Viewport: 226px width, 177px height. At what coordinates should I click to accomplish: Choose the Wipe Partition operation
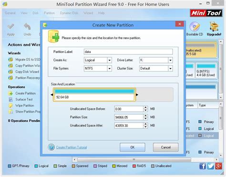21,105
